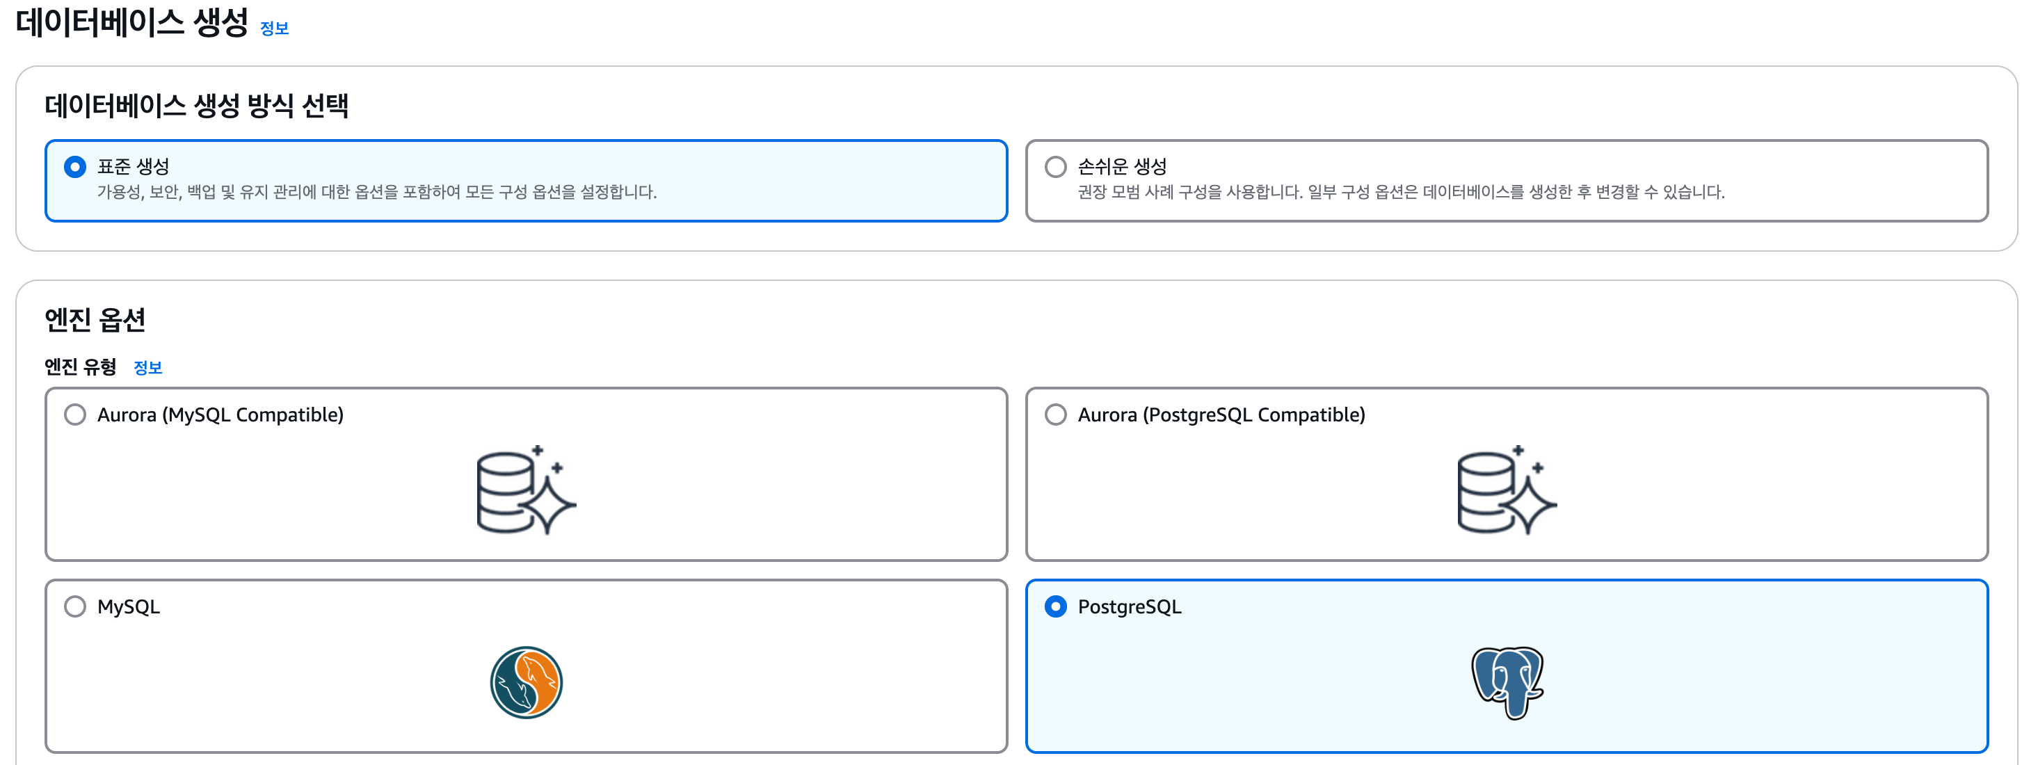Select the PostgreSQL engine radio button
Screen dimensions: 2038x765
(1055, 606)
